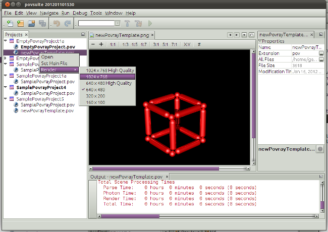The height and width of the screenshot is (232, 328).
Task: Click Open in the context menu
Action: [47, 57]
